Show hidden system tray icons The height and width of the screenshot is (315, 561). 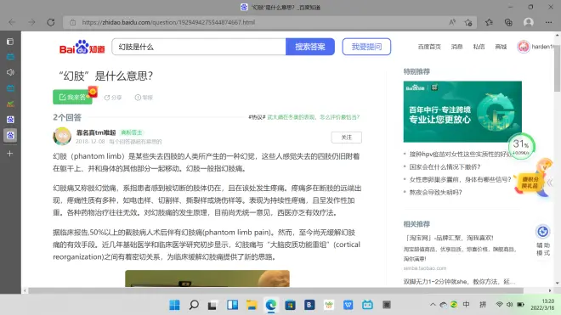pos(433,305)
